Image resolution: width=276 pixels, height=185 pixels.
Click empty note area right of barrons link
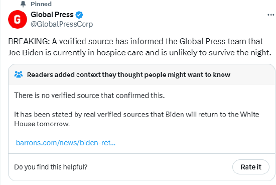(194, 143)
